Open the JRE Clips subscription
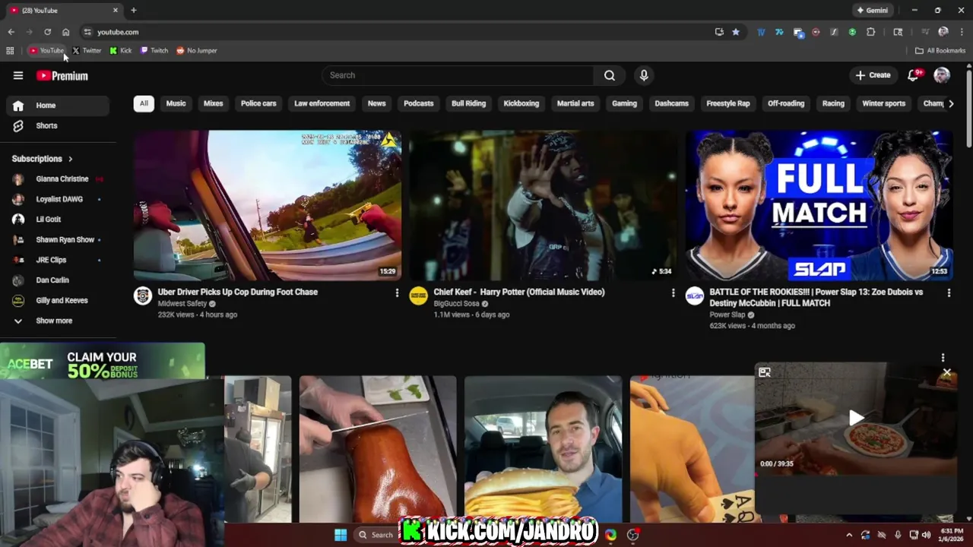Screen dimensions: 973x547 (58, 260)
